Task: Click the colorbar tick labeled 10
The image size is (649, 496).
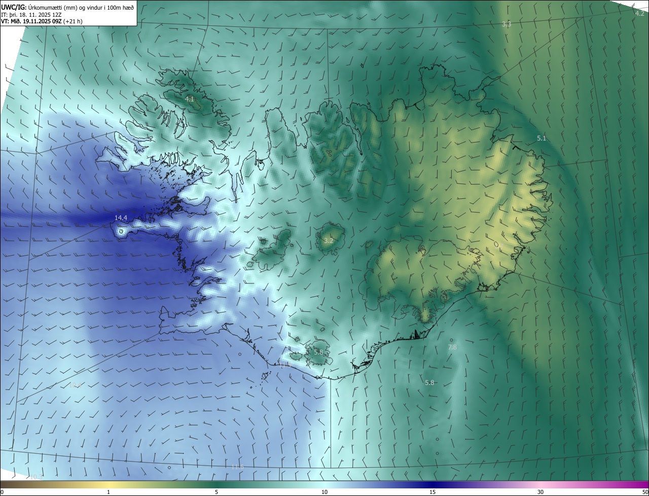Action: coord(324,492)
